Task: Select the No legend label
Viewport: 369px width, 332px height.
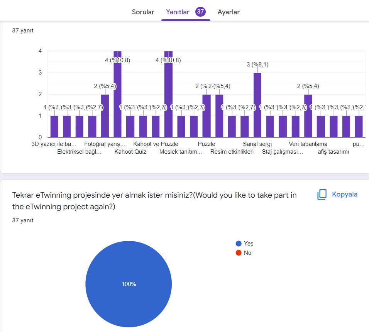Action: [247, 253]
